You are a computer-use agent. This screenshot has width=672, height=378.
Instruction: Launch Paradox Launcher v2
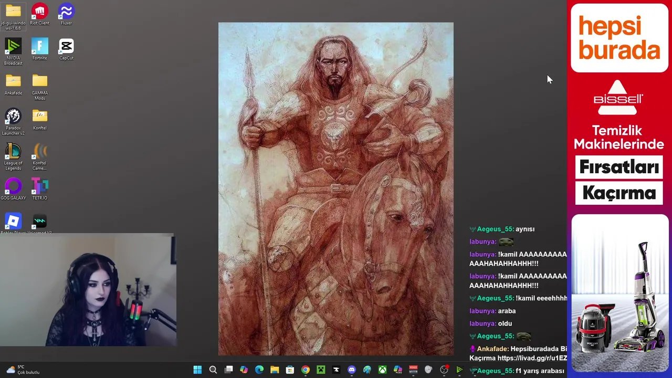tap(13, 122)
